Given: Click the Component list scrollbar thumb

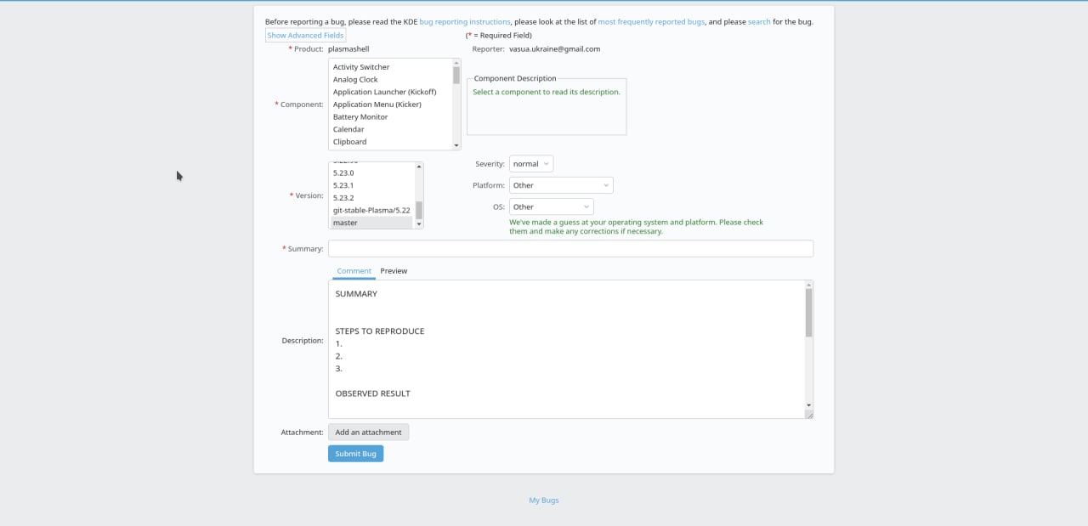Looking at the screenshot, I should click(456, 75).
